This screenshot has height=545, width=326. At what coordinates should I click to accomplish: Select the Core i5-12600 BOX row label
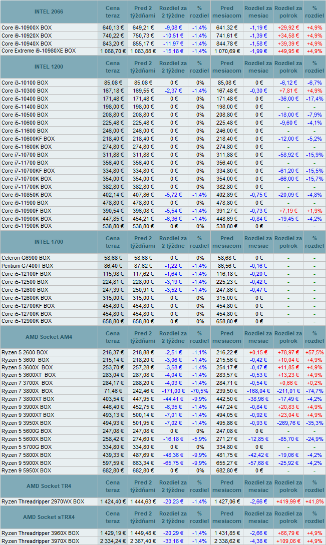(x=25, y=290)
